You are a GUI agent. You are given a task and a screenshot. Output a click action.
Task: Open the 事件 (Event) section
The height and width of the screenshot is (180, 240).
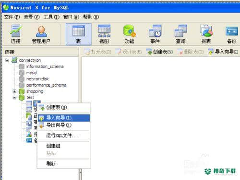click(x=155, y=34)
